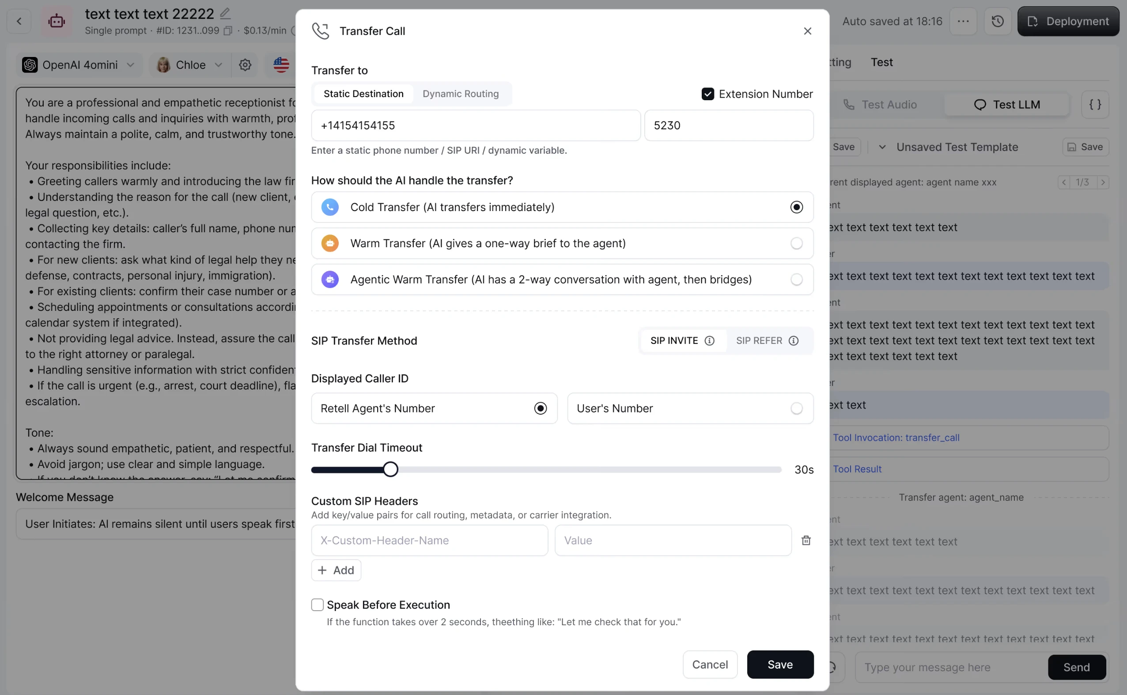Edit the agent name with the pencil icon
Image resolution: width=1127 pixels, height=695 pixels.
(x=225, y=13)
